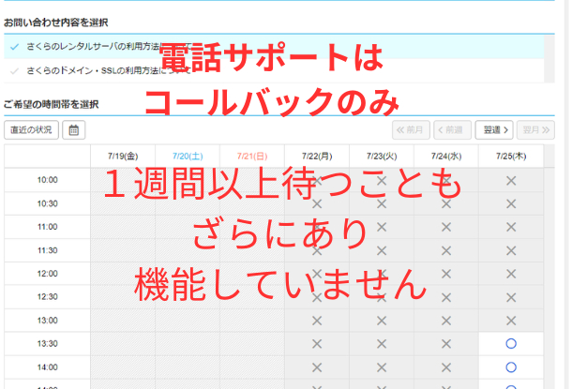
Task: Click the X at 7/24 11:30
Action: [446, 251]
